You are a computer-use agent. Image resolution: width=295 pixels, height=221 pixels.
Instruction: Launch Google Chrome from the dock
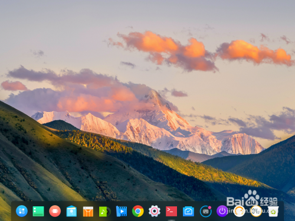(x=138, y=211)
